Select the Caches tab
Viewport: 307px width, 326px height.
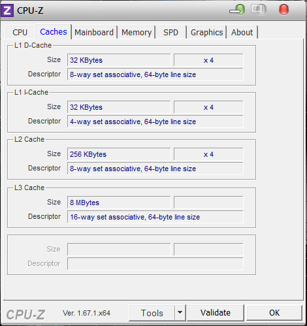(54, 32)
